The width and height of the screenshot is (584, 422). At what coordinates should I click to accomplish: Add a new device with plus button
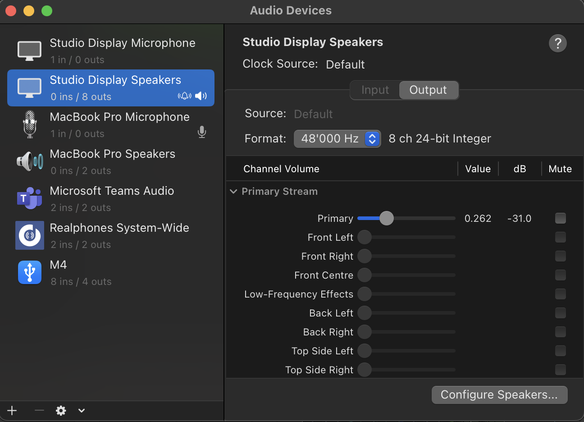[x=12, y=410]
